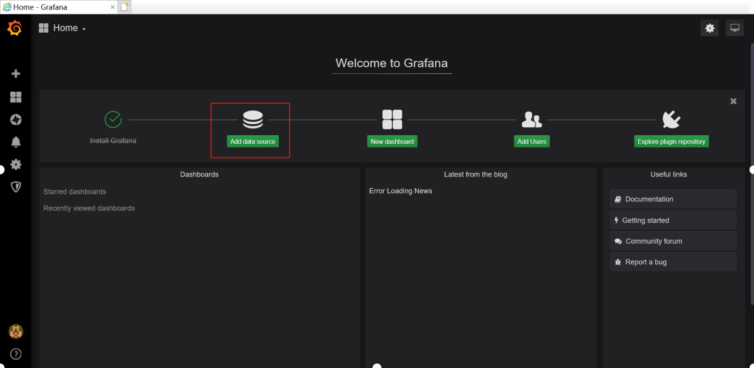Open the Explore compass icon

pyautogui.click(x=16, y=119)
